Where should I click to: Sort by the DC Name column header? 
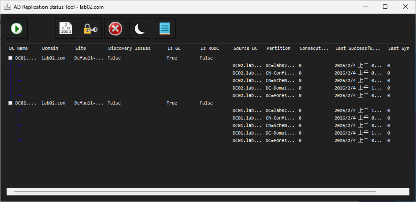[19, 49]
